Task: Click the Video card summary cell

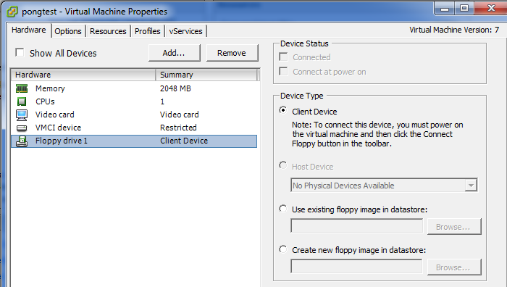Action: click(179, 115)
